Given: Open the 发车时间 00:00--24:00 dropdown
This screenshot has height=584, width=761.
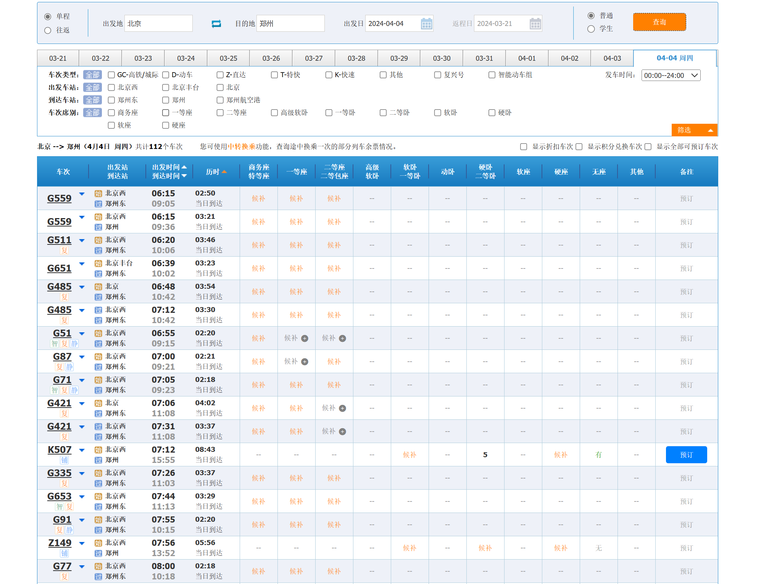Looking at the screenshot, I should coord(671,75).
